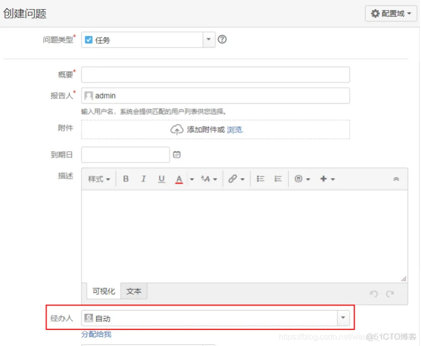
Task: Switch to the 可视化 visual tab
Action: click(x=104, y=291)
